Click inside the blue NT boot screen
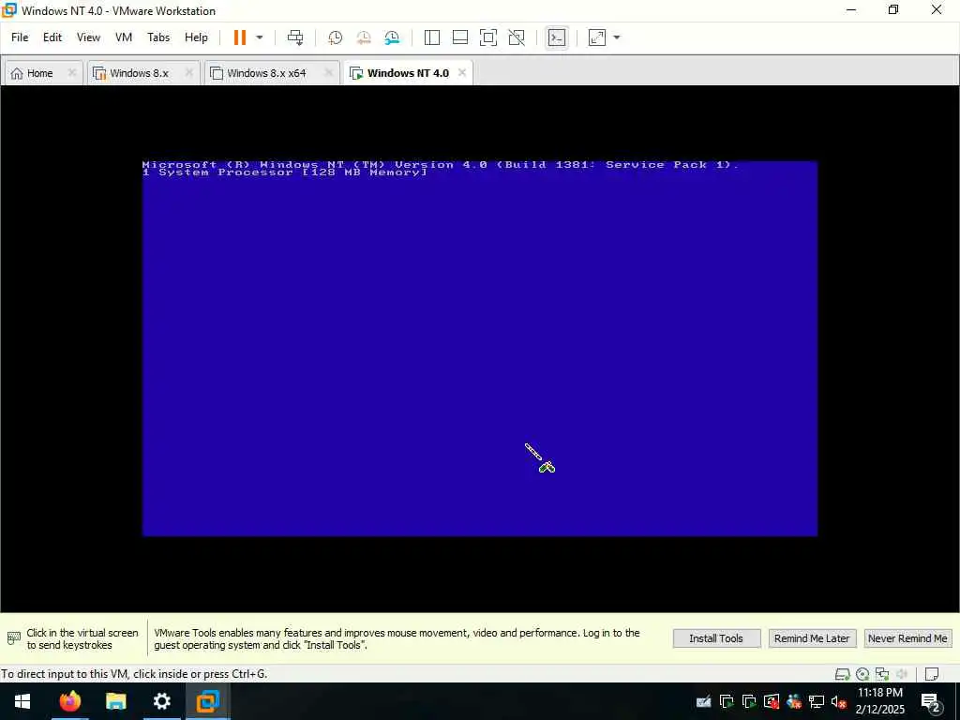Image resolution: width=960 pixels, height=720 pixels. click(x=479, y=349)
